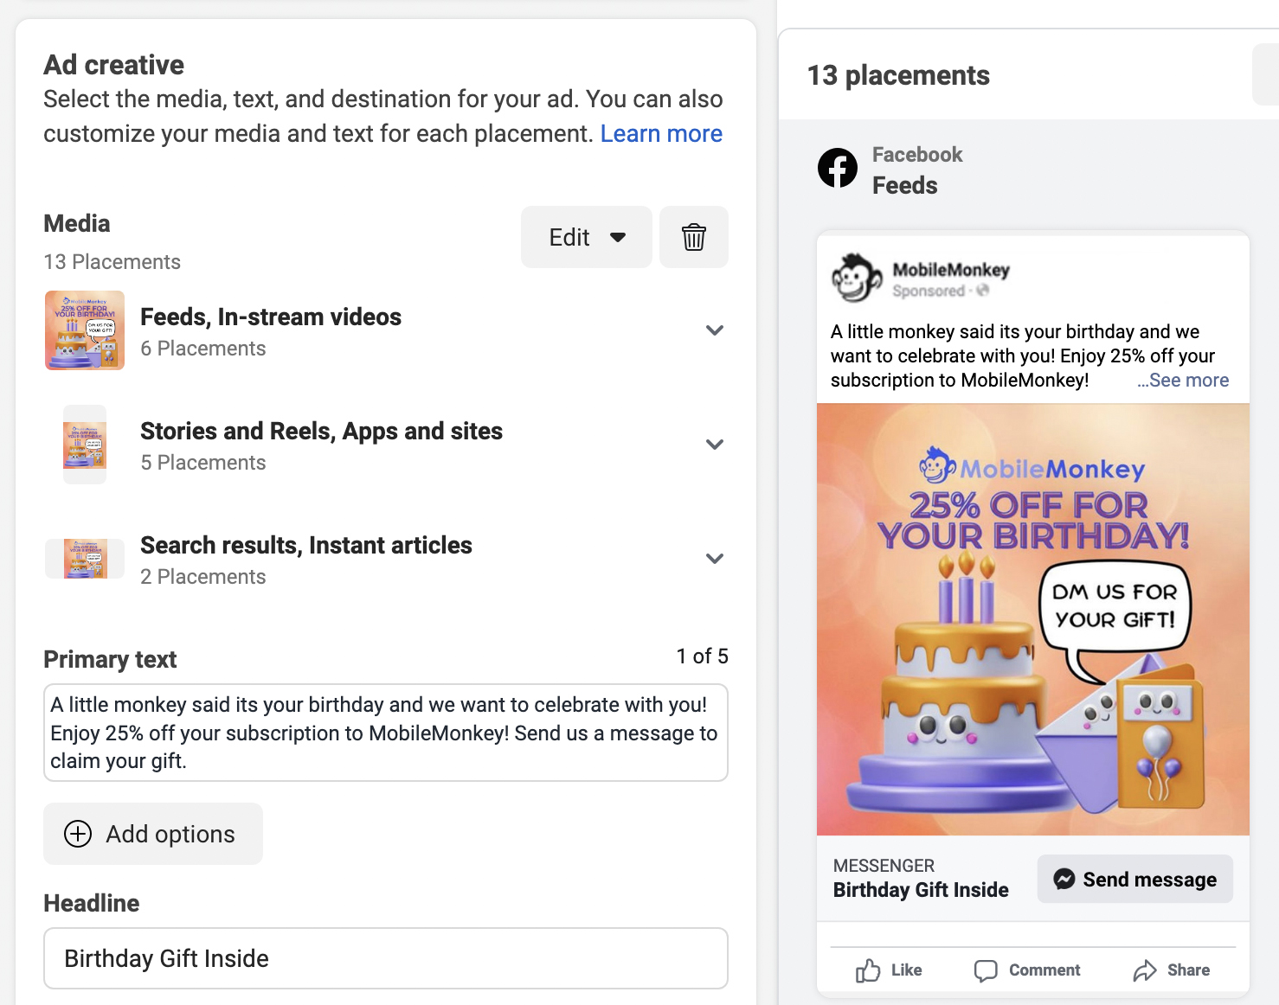Expand Feeds, In-stream videos placements
Image resolution: width=1279 pixels, height=1005 pixels.
tap(715, 330)
